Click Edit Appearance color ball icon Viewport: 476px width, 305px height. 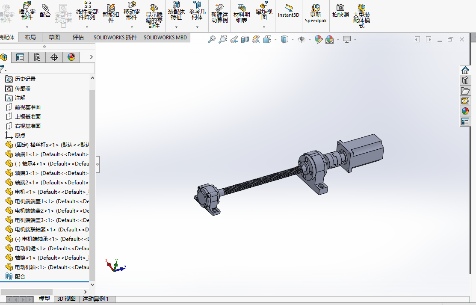click(319, 39)
